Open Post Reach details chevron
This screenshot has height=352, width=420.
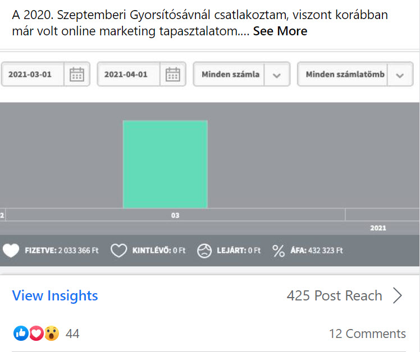point(398,295)
